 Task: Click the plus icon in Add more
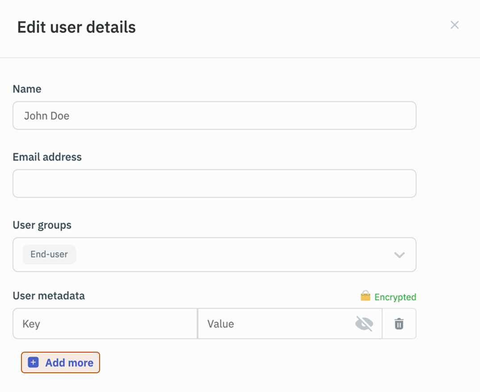34,362
